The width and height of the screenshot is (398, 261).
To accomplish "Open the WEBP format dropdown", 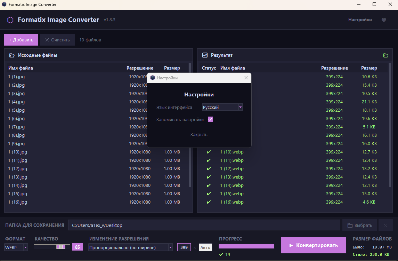I will click(16, 247).
